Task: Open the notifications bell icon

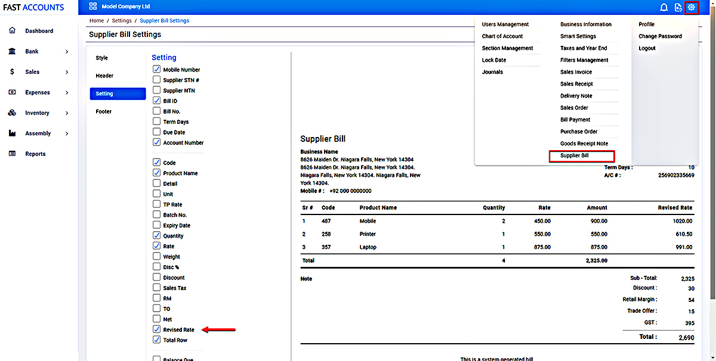Action: click(663, 7)
